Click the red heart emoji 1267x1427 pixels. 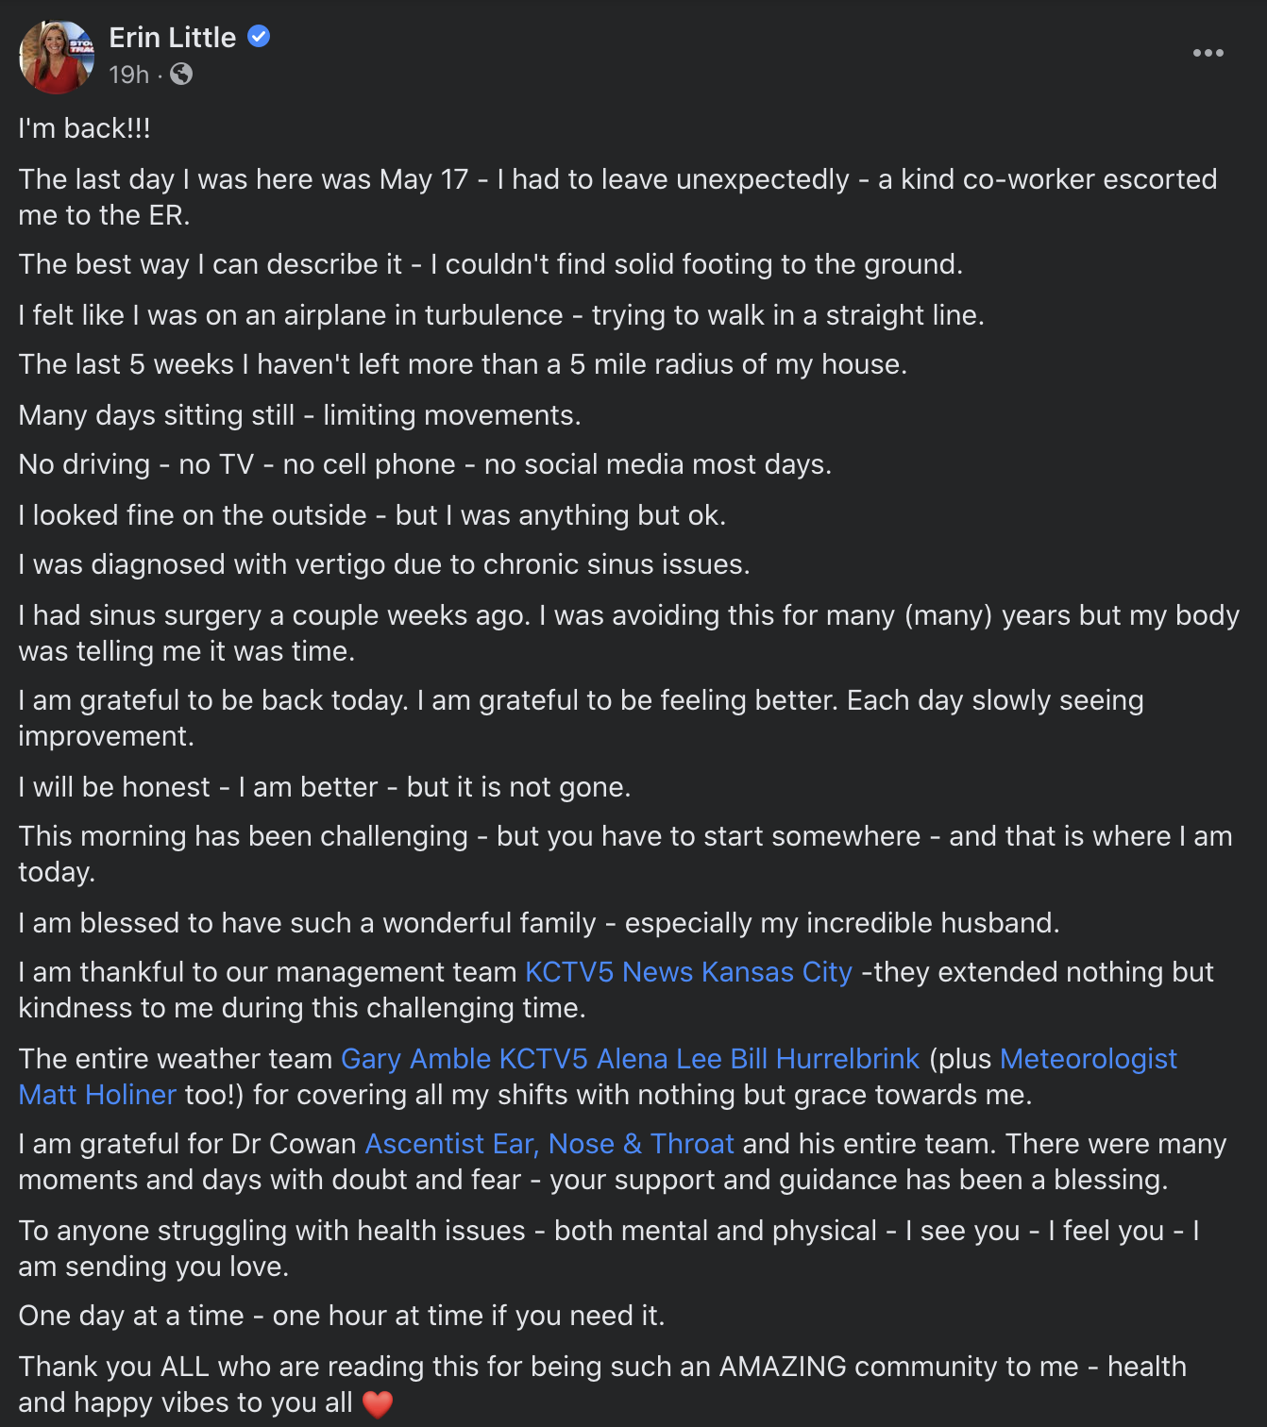(x=378, y=1403)
